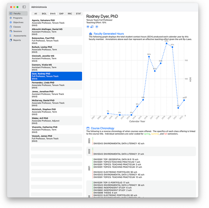Select Sessions in the sidebar
209x208 pixels.
tap(18, 31)
